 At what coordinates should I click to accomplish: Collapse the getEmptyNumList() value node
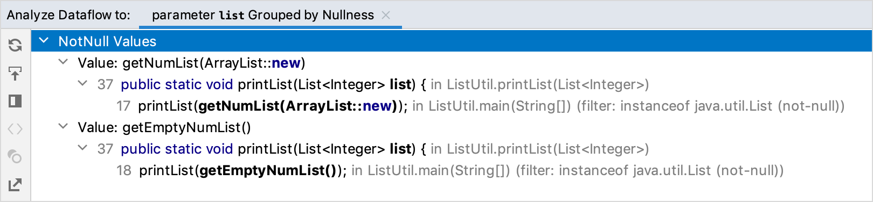tap(64, 127)
